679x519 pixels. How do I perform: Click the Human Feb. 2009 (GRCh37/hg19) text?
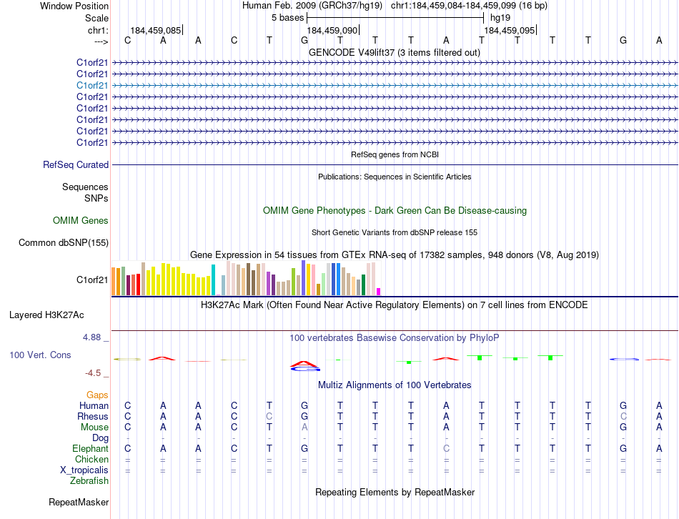312,6
